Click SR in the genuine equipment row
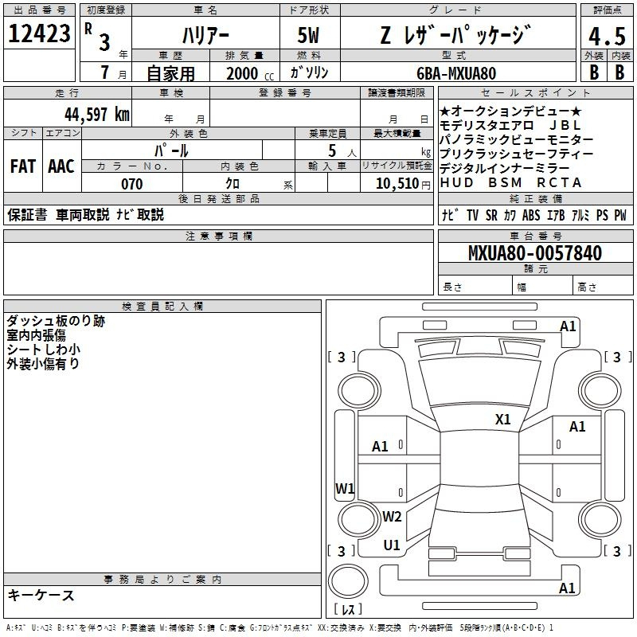The width and height of the screenshot is (637, 637). (491, 215)
